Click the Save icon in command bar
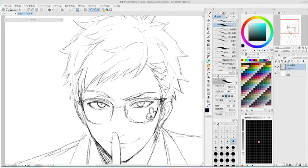308x168 pixels. pyautogui.click(x=15, y=10)
